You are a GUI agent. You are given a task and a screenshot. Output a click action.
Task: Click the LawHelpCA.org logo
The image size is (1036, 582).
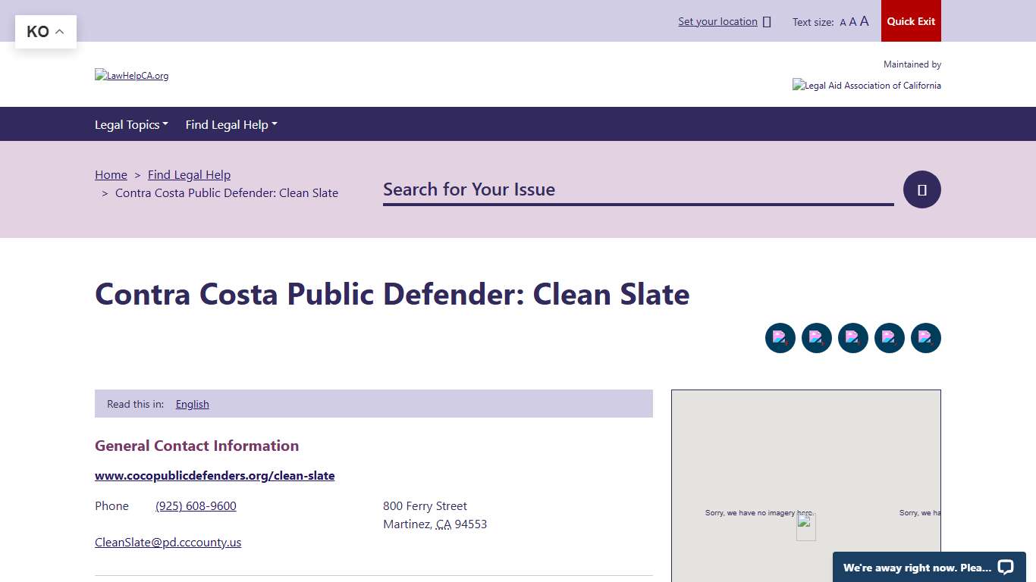[x=131, y=76]
